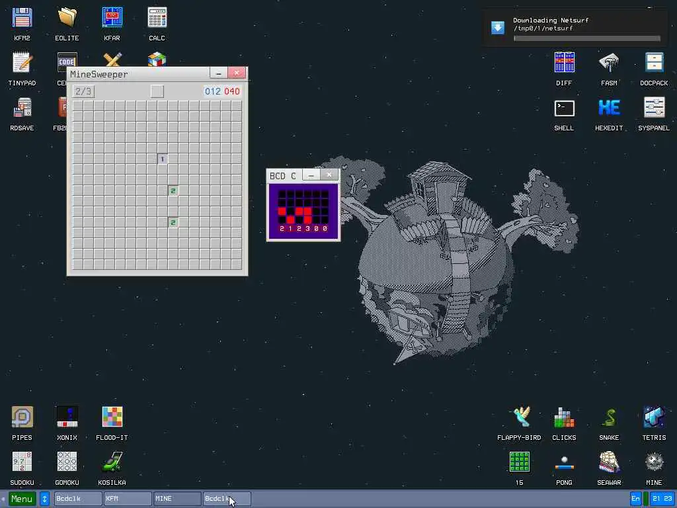Open KOSILKA lawnmower game icon
This screenshot has height=508, width=677.
pos(112,468)
